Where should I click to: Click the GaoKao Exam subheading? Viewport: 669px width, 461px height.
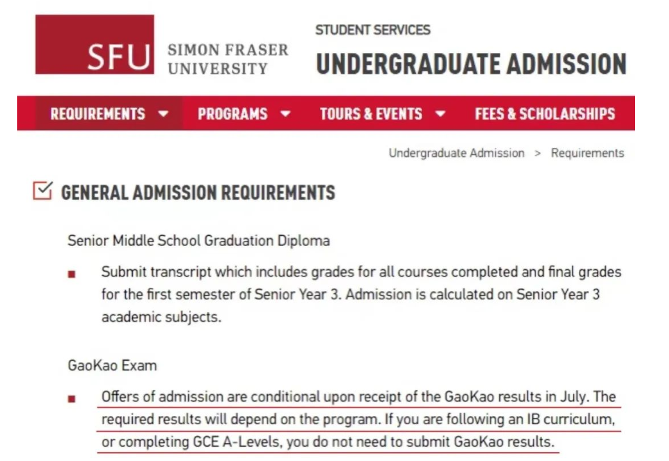point(112,366)
